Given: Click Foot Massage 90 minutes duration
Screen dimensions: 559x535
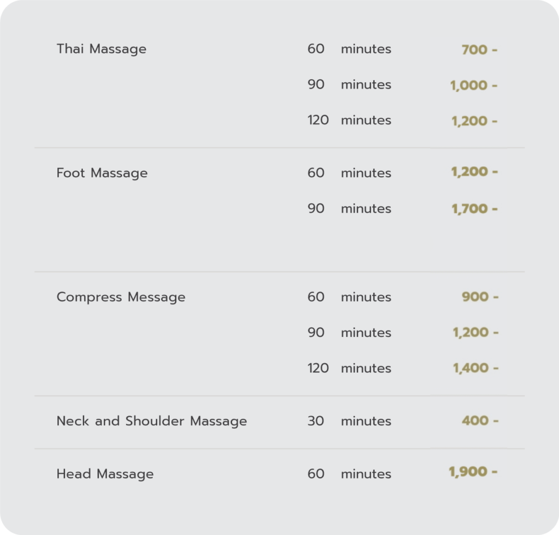Looking at the screenshot, I should point(349,208).
